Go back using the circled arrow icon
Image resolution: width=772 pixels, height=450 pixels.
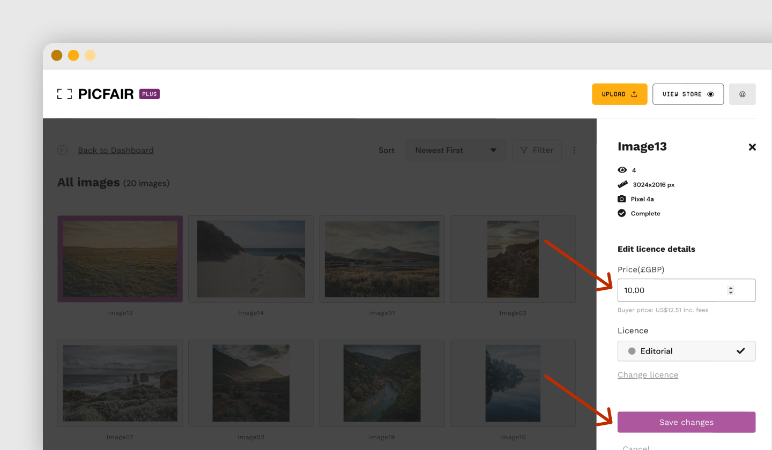pos(63,150)
